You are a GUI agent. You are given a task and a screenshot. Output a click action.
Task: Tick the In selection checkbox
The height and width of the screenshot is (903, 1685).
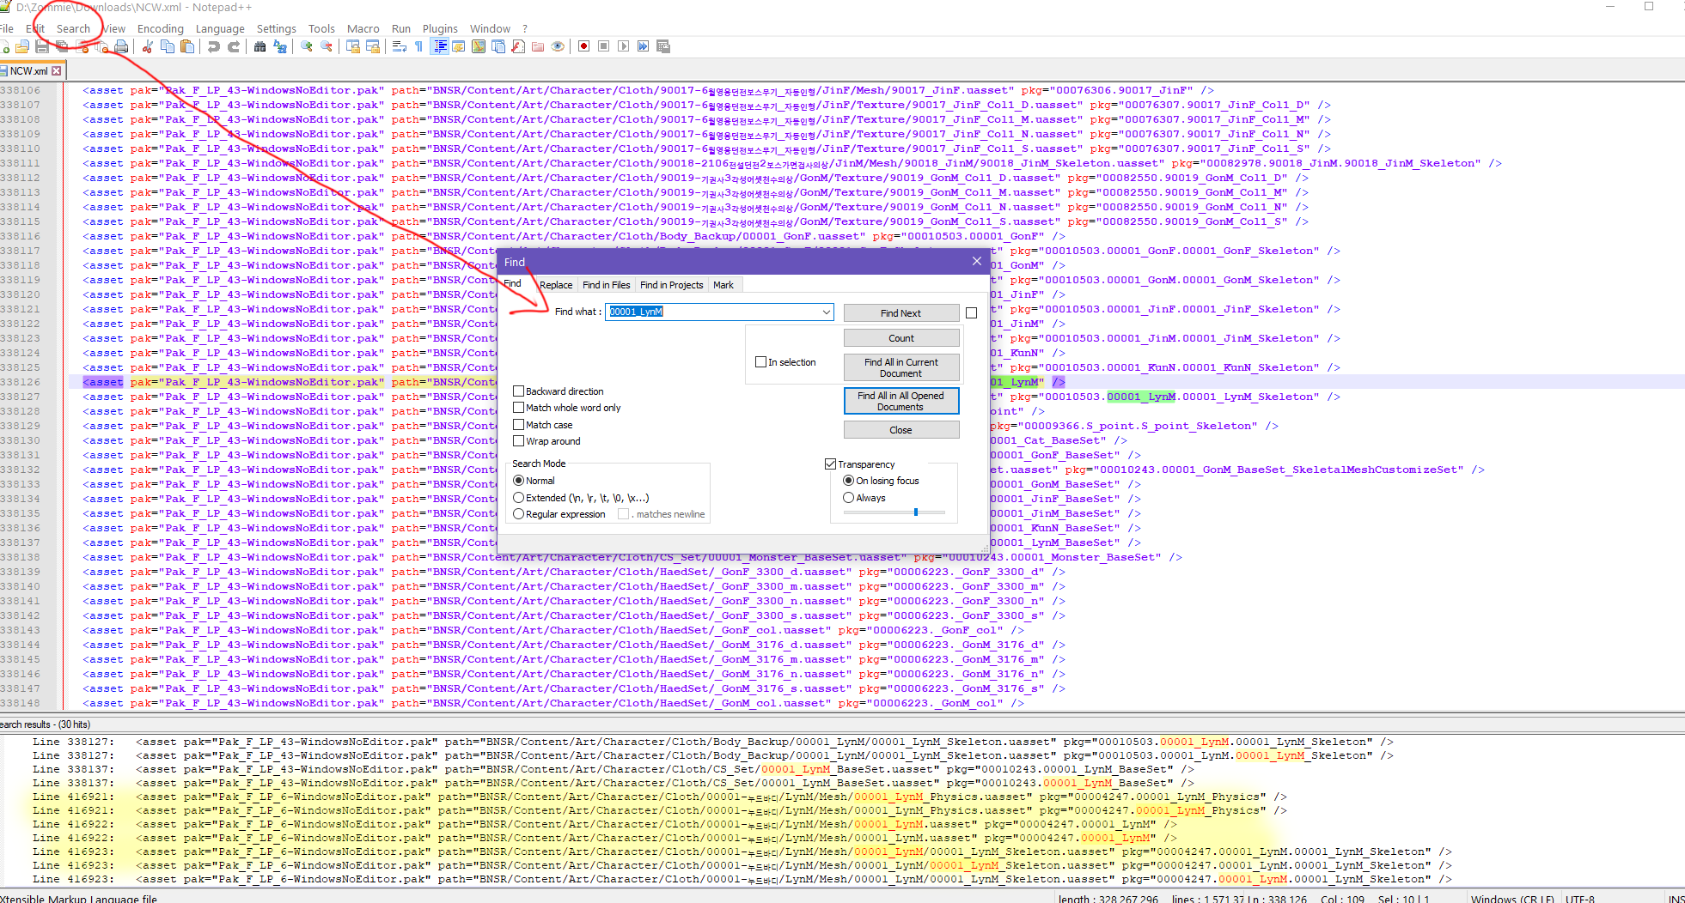[x=760, y=362]
